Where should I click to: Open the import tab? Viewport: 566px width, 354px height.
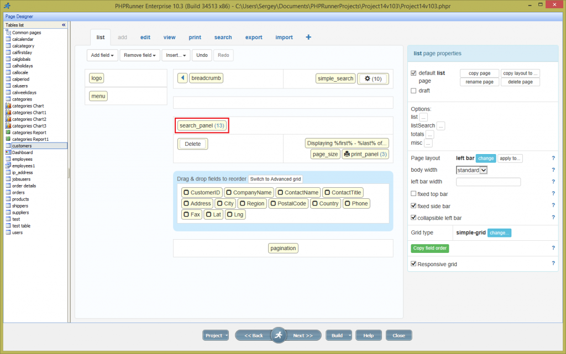tap(284, 37)
